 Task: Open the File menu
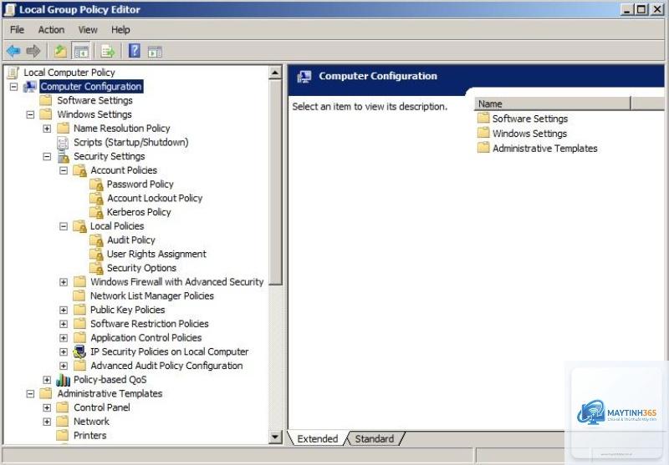(x=17, y=30)
